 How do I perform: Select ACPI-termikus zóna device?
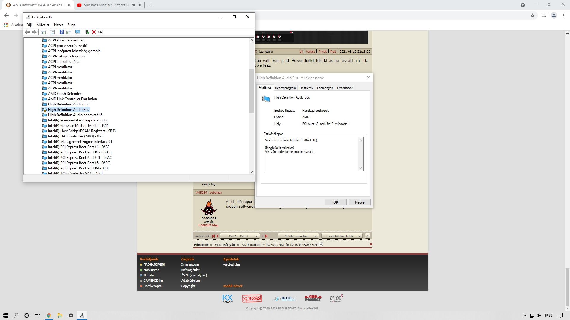point(64,62)
